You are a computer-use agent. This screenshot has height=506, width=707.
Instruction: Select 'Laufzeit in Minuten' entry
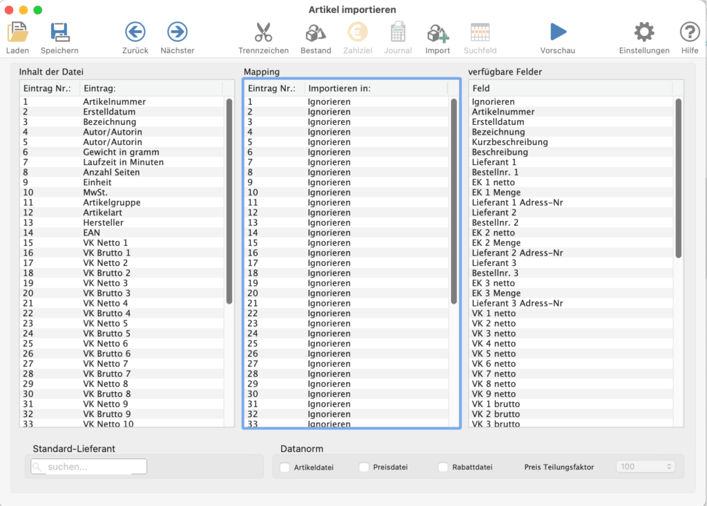(x=123, y=162)
